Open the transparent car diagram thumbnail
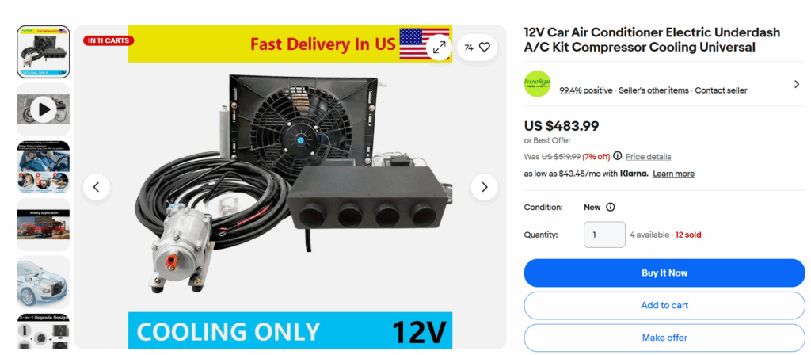The width and height of the screenshot is (811, 355). click(x=44, y=283)
